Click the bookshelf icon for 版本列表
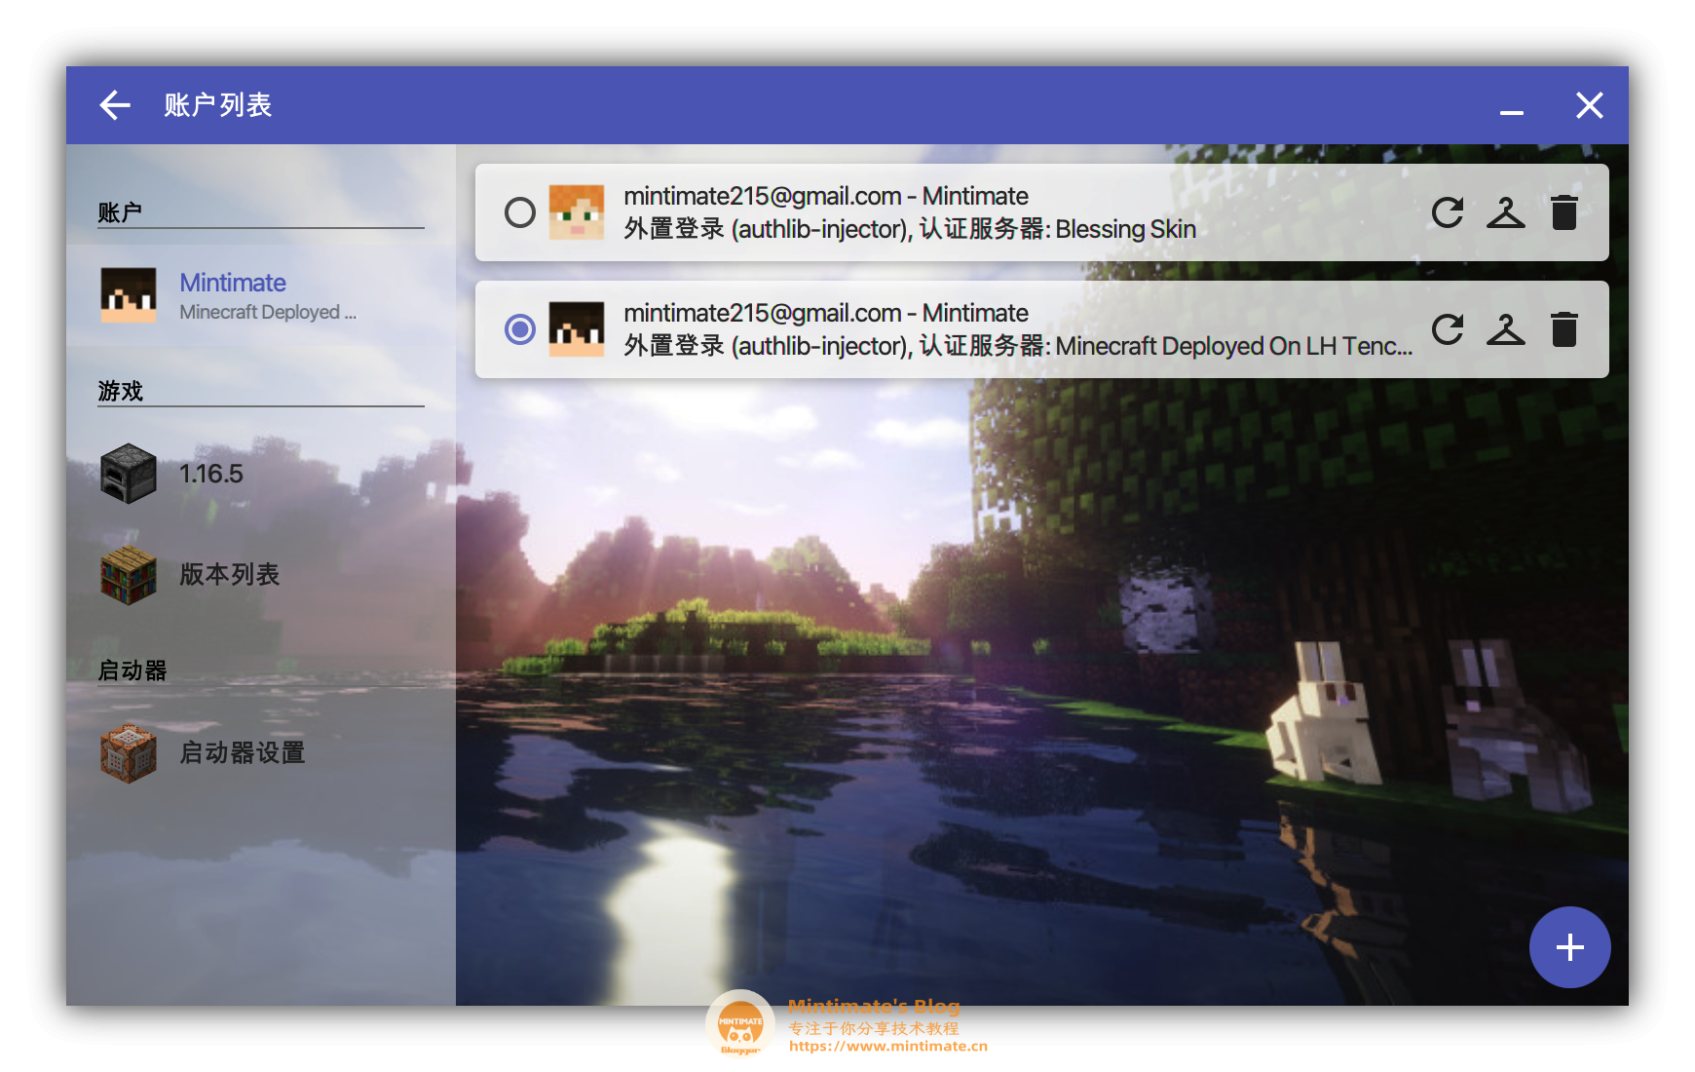1695x1072 pixels. click(129, 575)
